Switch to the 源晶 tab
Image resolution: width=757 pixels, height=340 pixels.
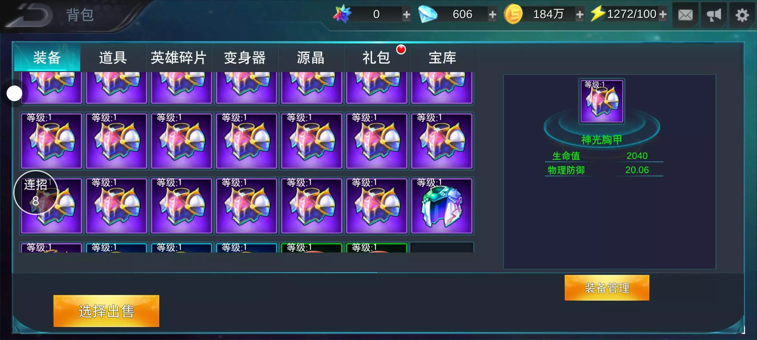[x=310, y=58]
